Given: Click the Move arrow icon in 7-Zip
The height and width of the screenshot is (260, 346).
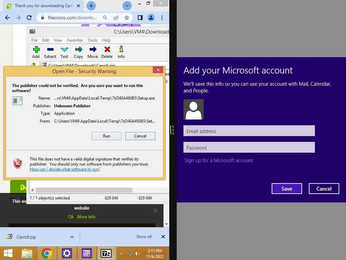Looking at the screenshot, I should (93, 49).
